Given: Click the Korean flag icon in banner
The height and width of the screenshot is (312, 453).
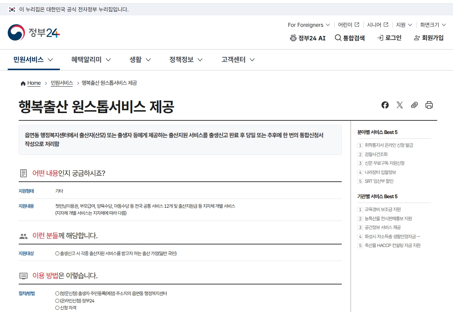Looking at the screenshot, I should pyautogui.click(x=12, y=10).
